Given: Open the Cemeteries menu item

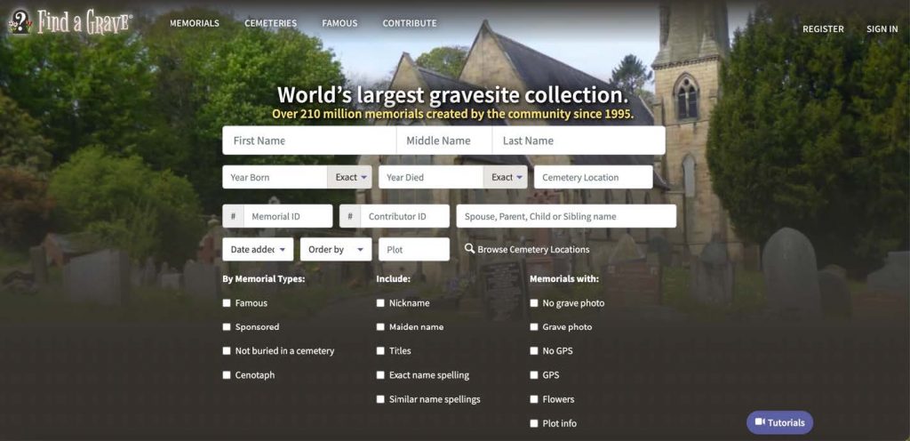Looking at the screenshot, I should (x=271, y=23).
